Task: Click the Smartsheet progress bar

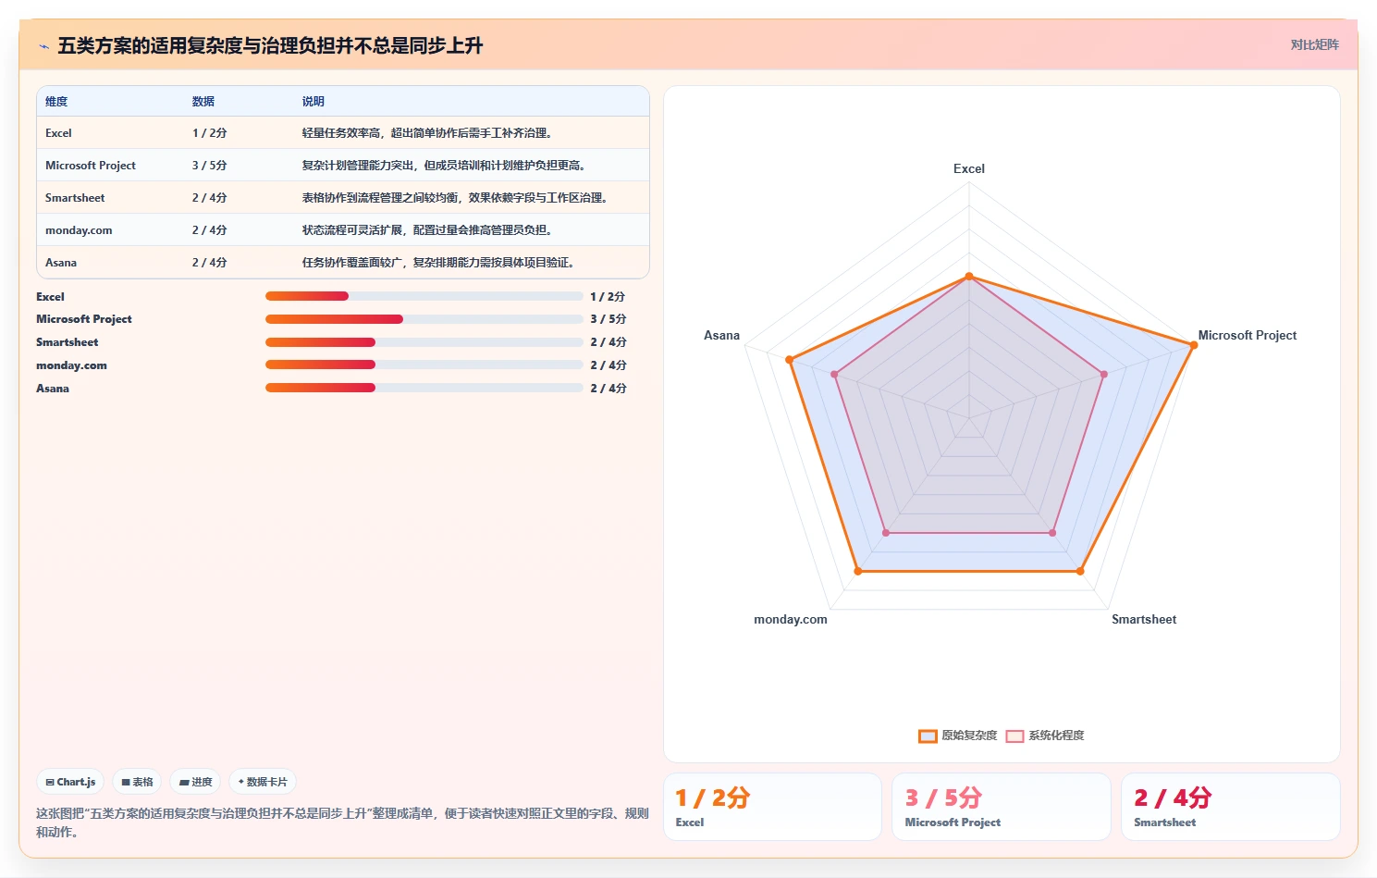Action: pos(424,342)
